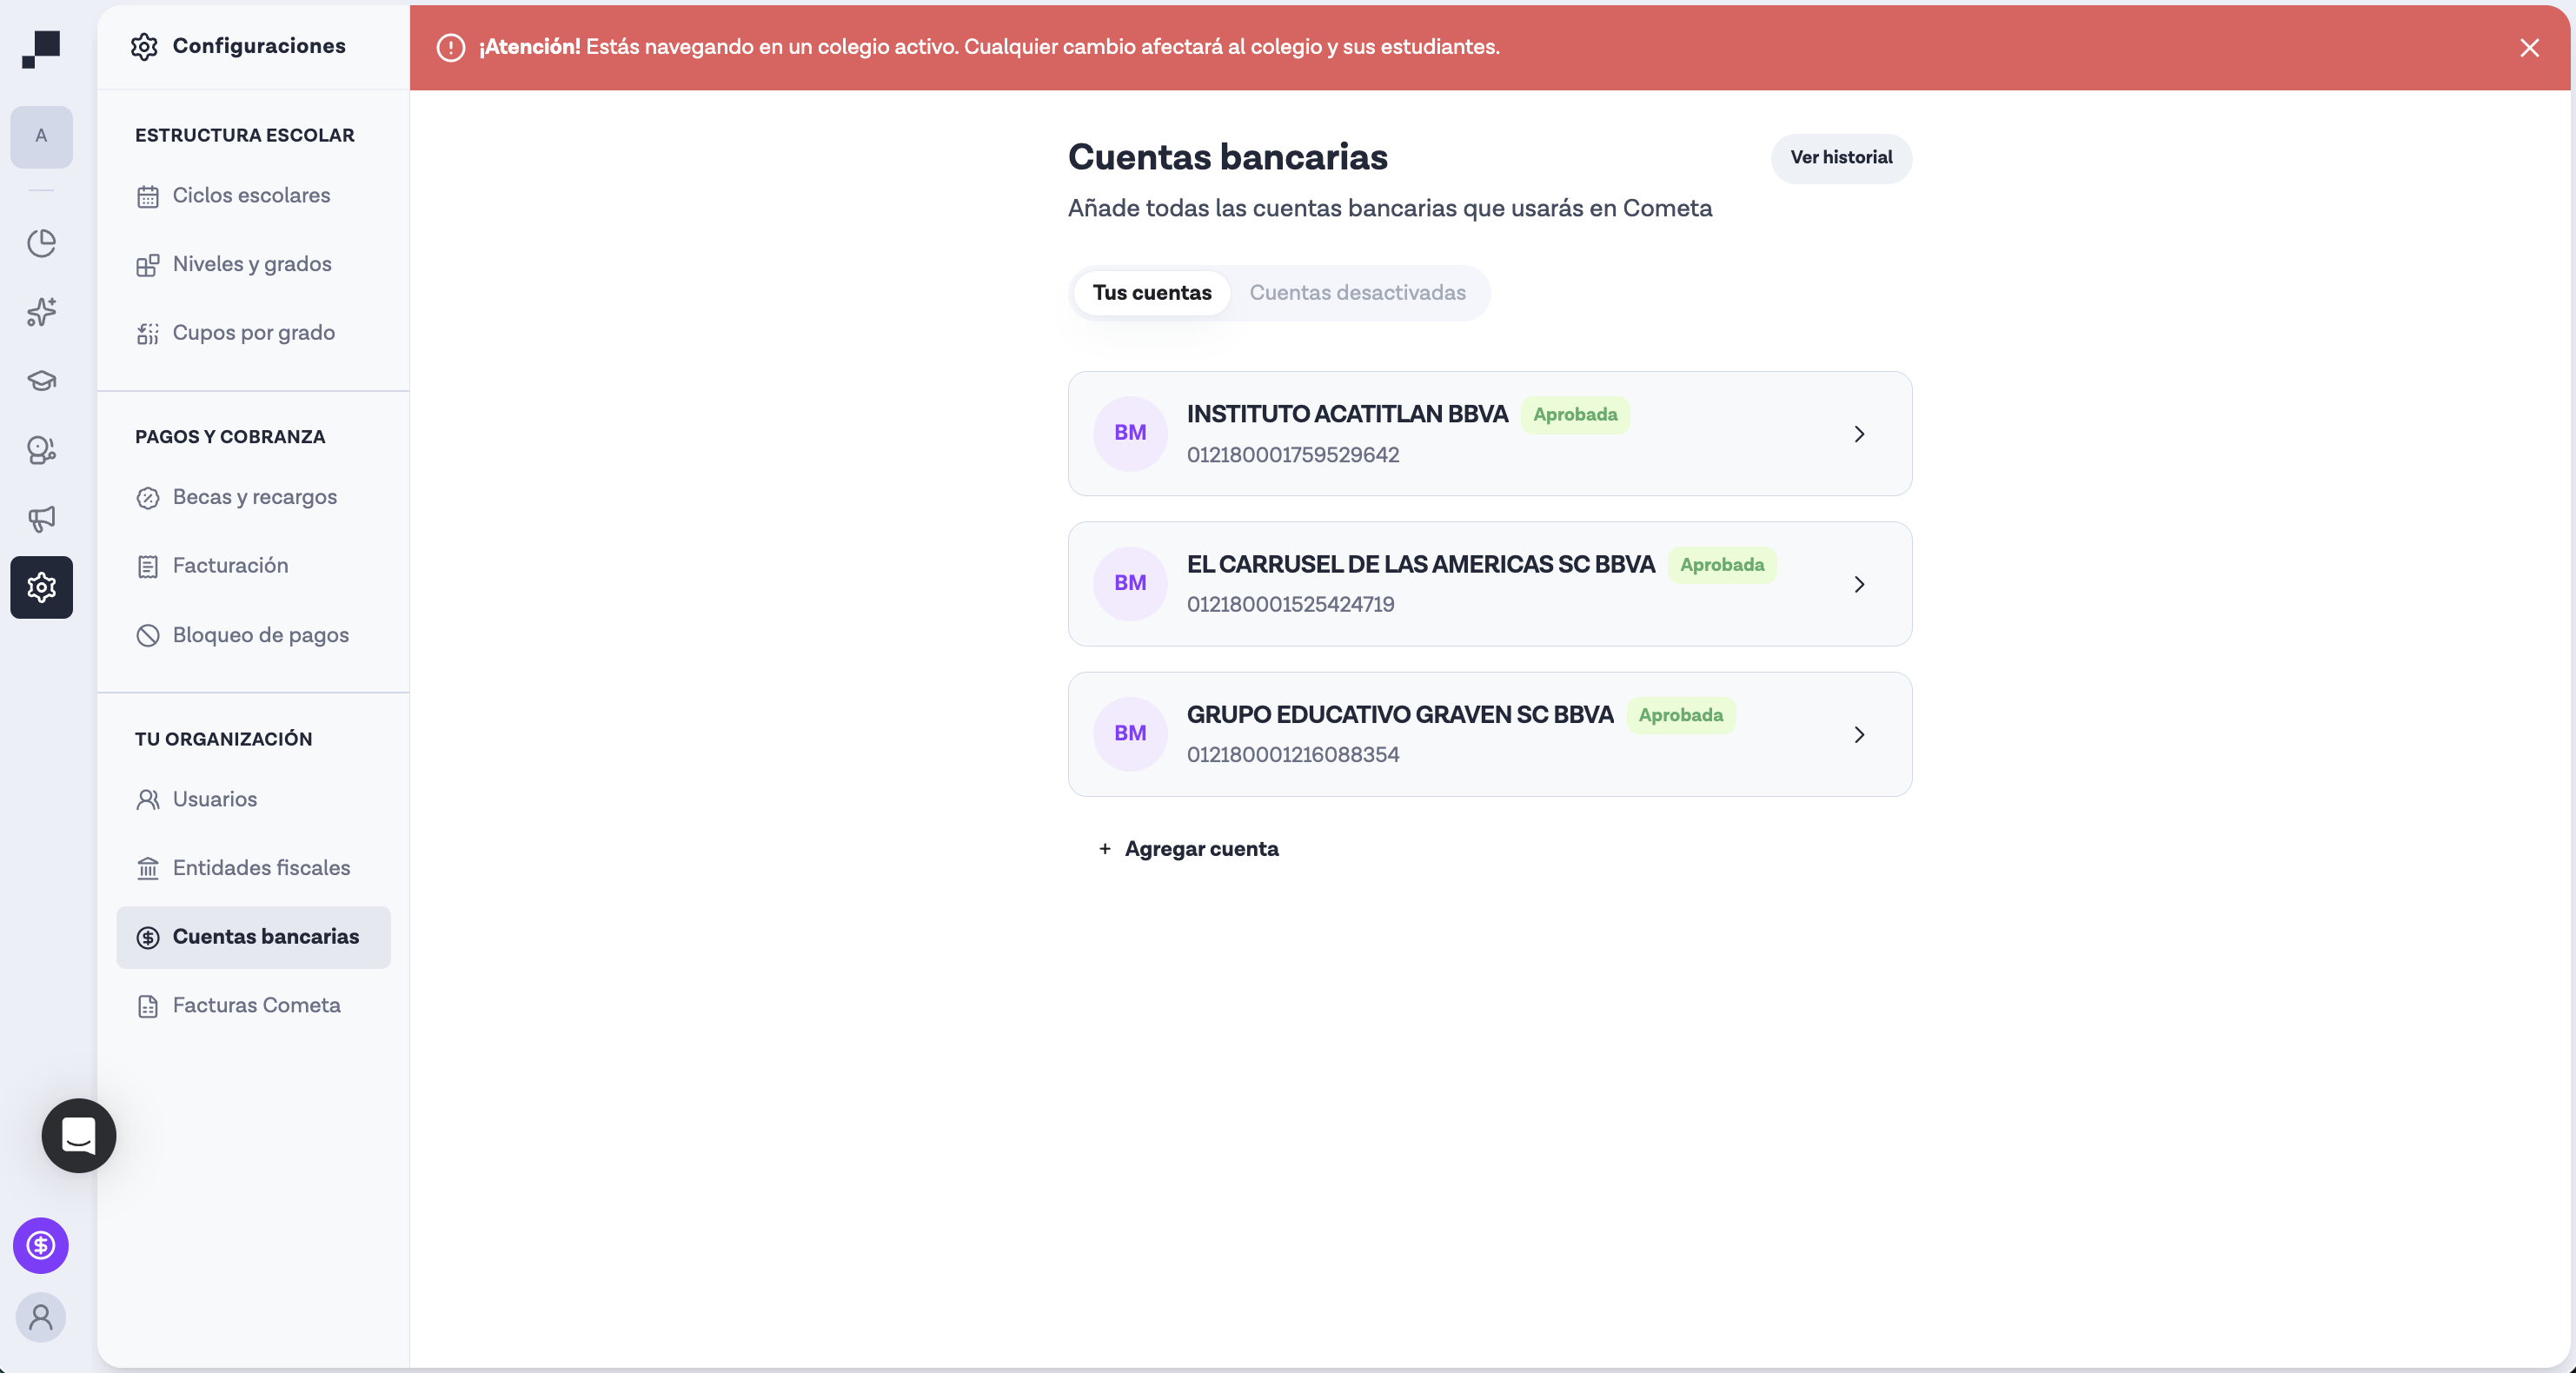Select the Tus cuentas tab
The image size is (2576, 1373).
click(x=1151, y=292)
